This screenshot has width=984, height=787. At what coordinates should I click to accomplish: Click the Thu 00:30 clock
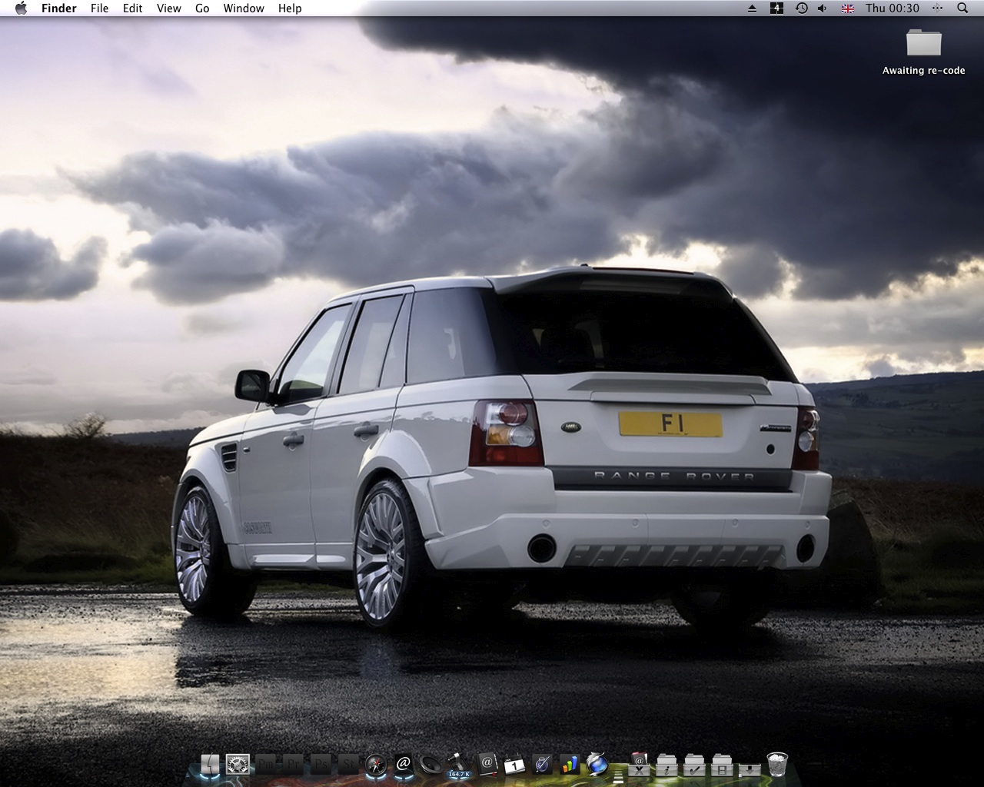(893, 8)
